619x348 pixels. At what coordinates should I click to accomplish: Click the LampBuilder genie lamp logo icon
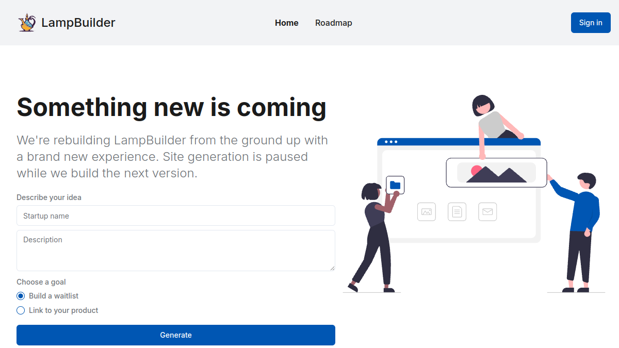(27, 23)
